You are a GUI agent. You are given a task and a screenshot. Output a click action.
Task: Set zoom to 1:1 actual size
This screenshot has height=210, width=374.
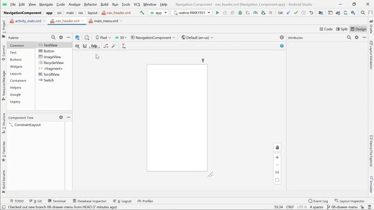(277, 173)
